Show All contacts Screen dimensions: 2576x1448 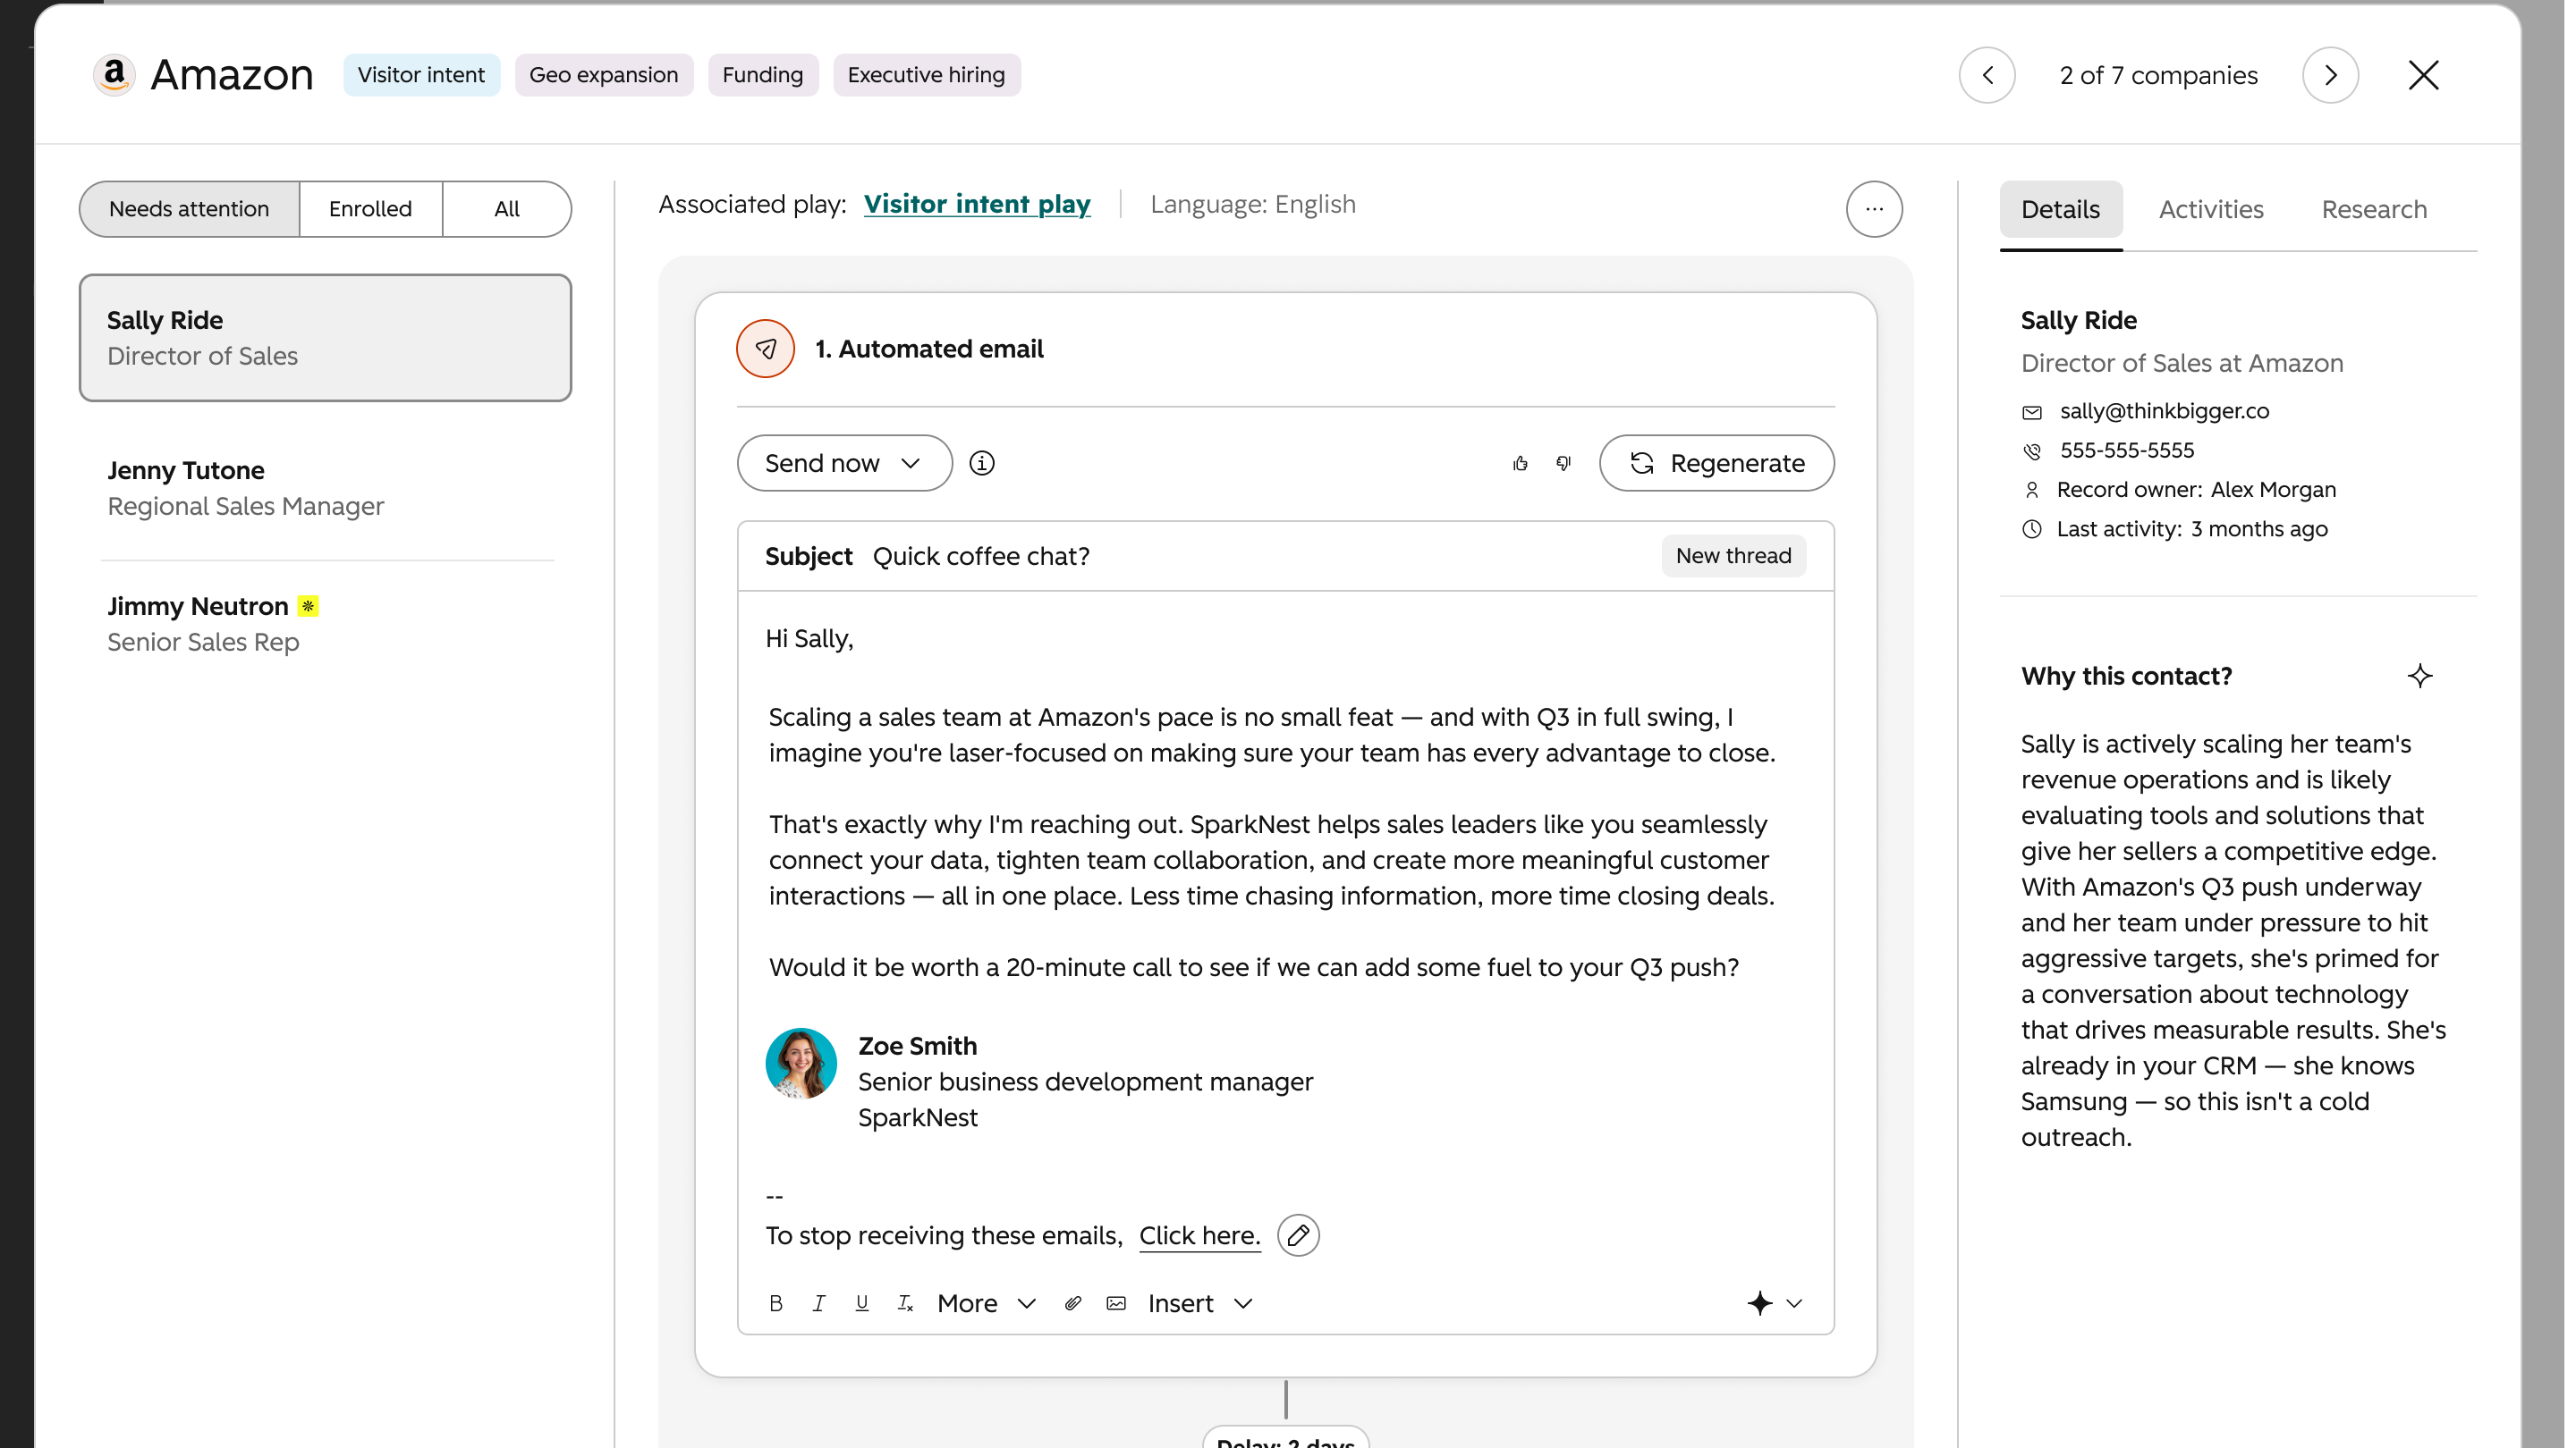coord(507,209)
